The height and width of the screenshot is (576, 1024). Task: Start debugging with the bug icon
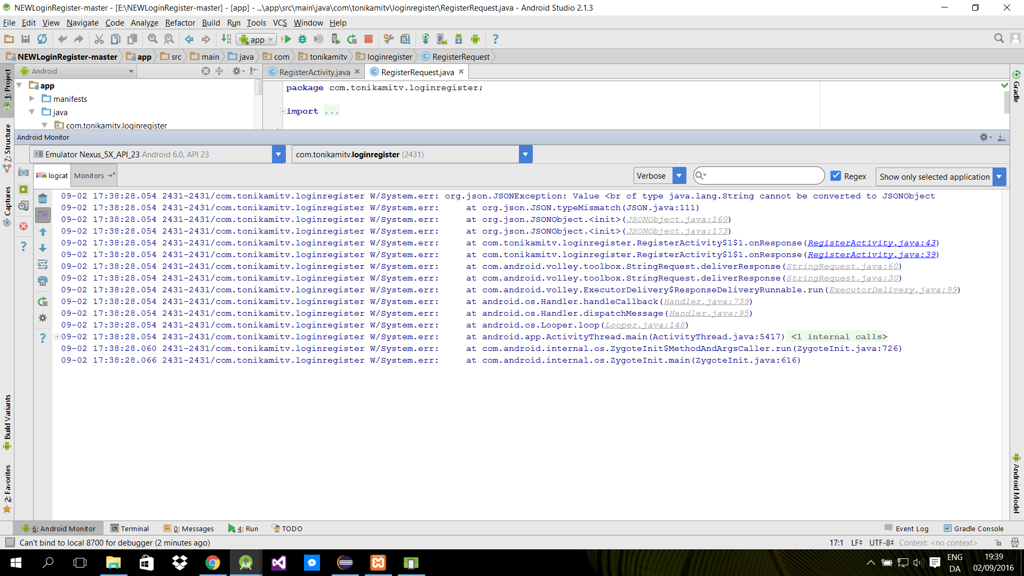302,39
